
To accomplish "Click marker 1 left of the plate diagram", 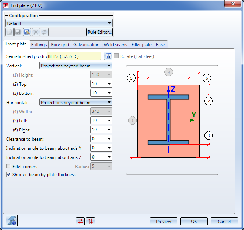I will pos(132,120).
